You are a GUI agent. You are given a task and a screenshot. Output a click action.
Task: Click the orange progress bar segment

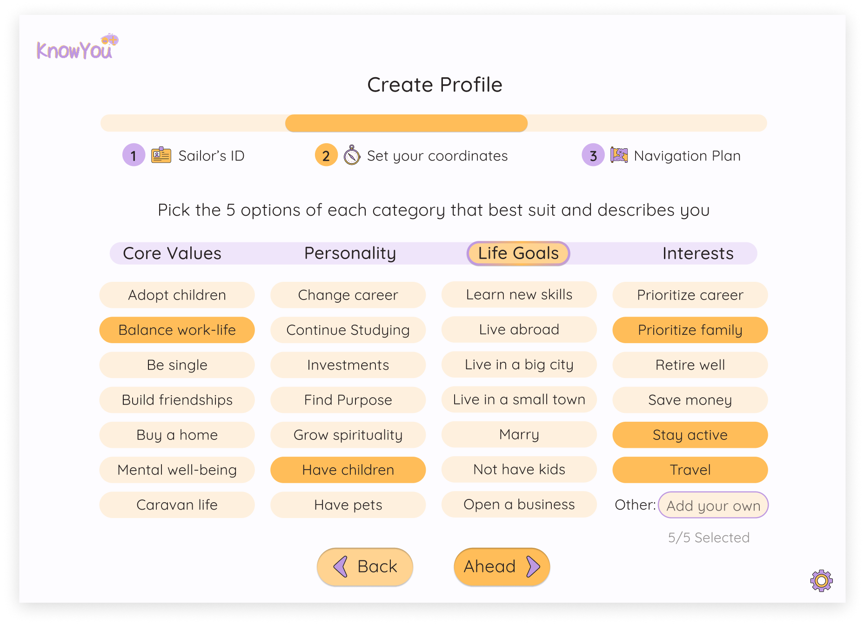pos(406,123)
